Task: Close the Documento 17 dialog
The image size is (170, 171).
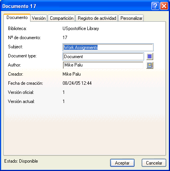Action: click(x=164, y=6)
